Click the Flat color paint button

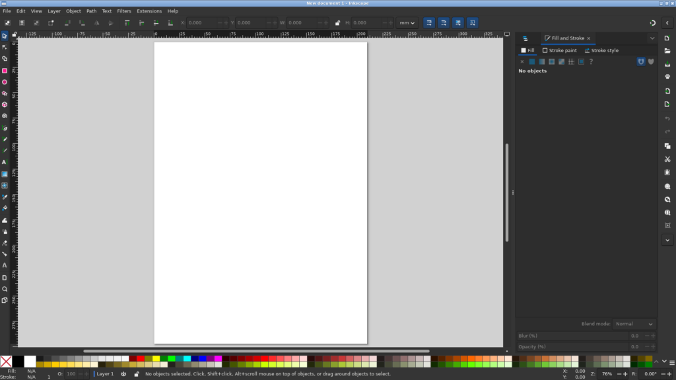[x=532, y=61]
